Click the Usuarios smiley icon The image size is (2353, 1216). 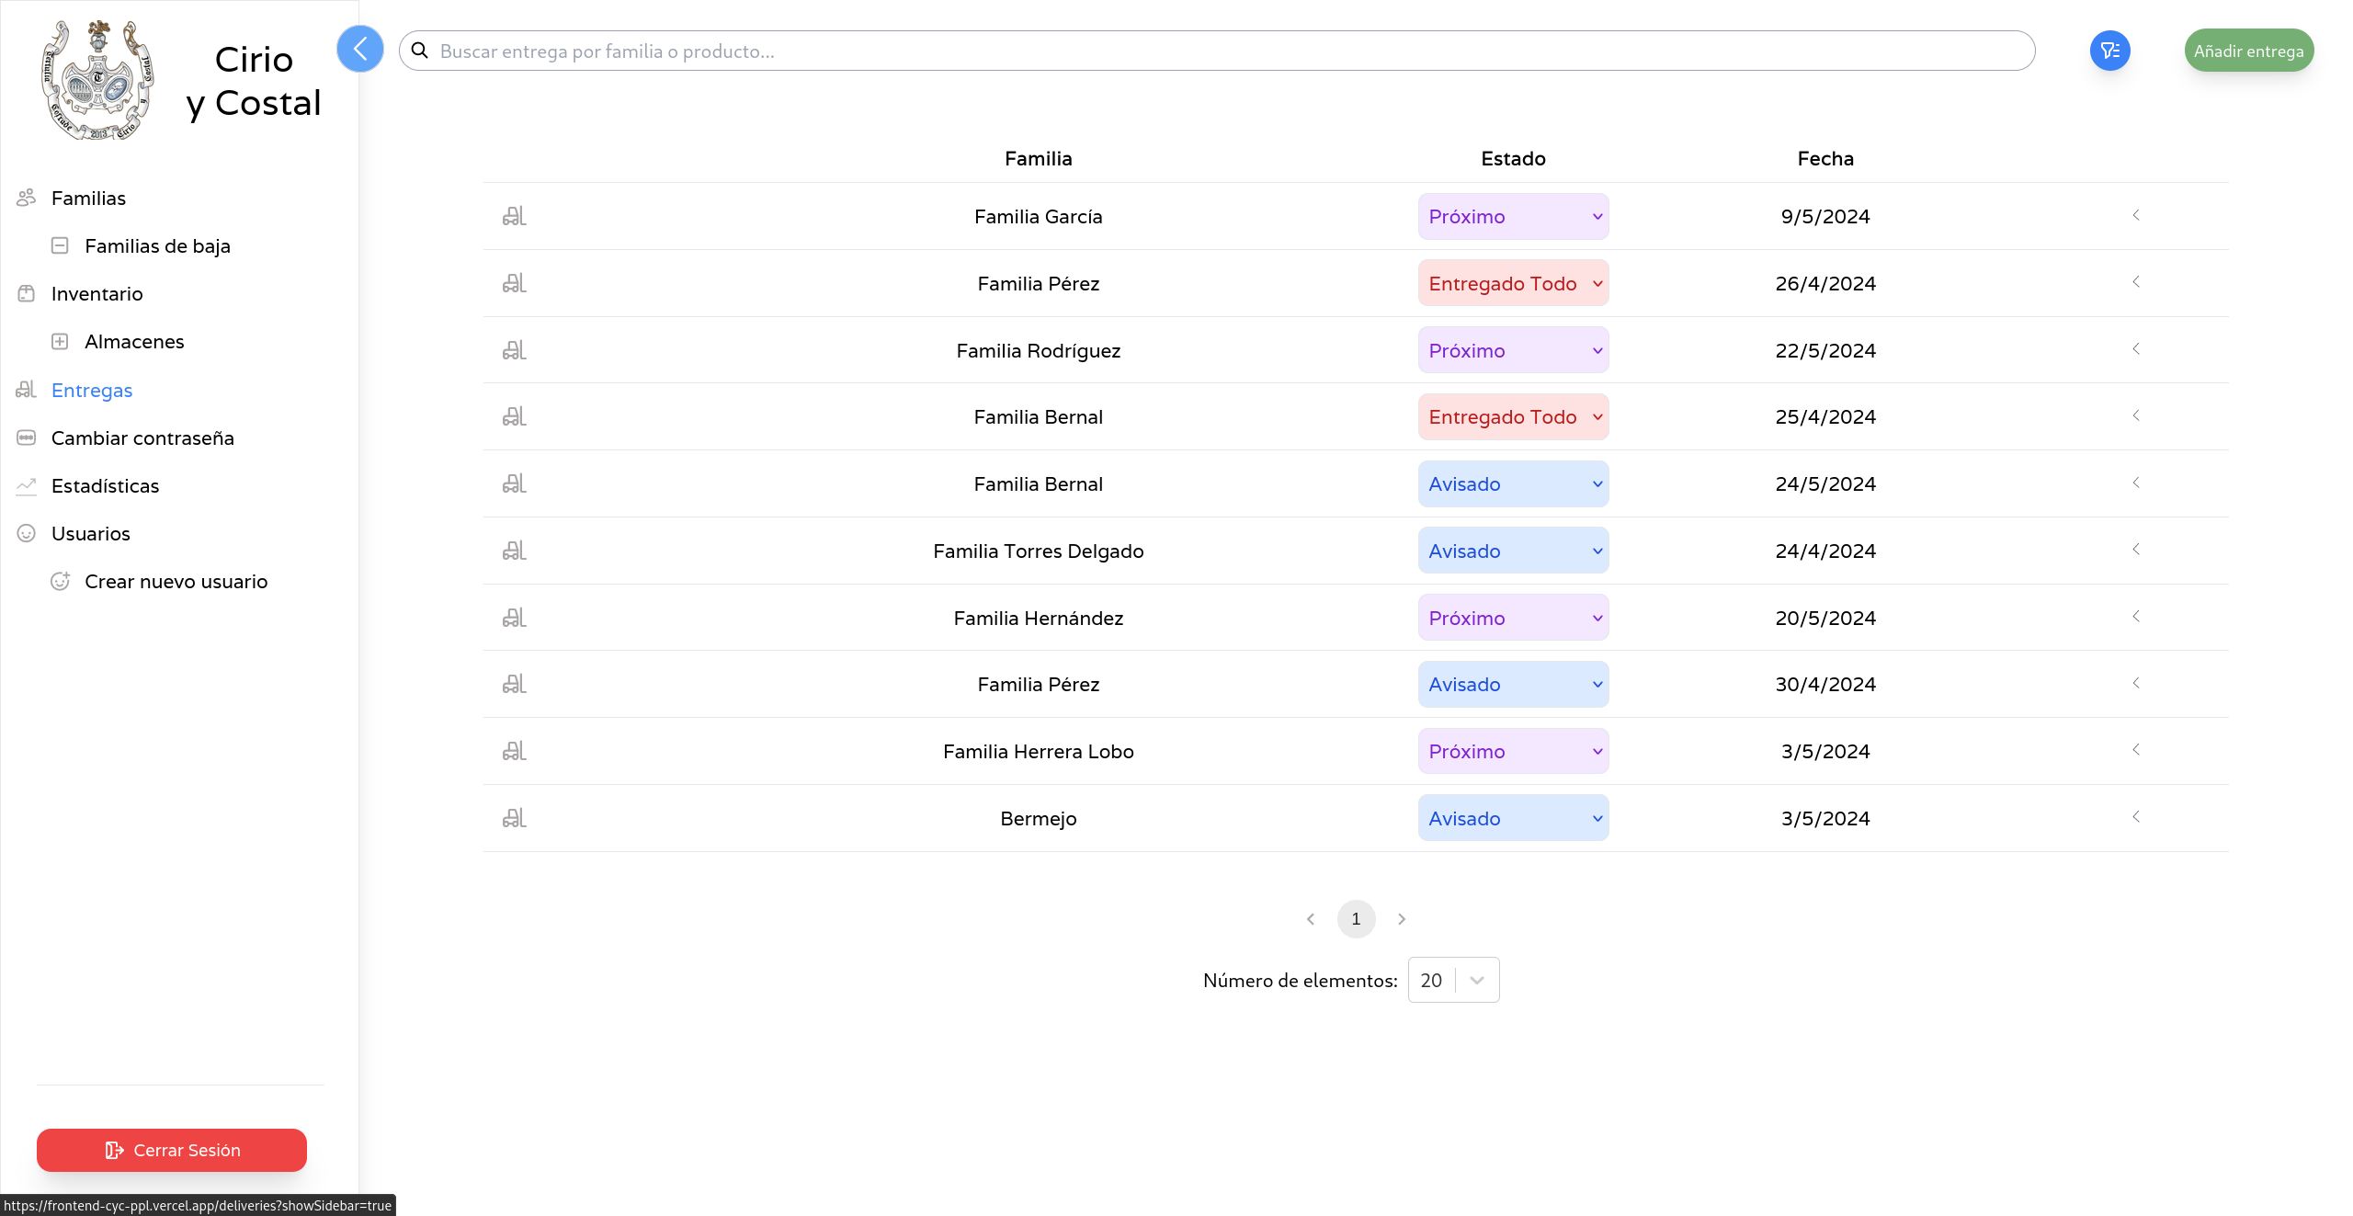coord(26,533)
